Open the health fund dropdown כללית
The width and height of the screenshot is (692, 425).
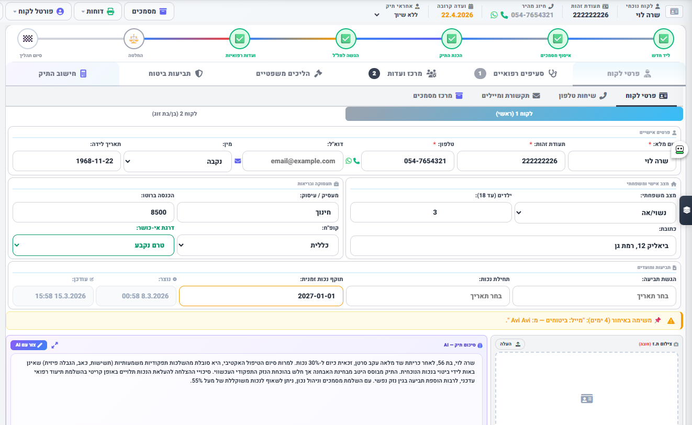[x=258, y=245]
